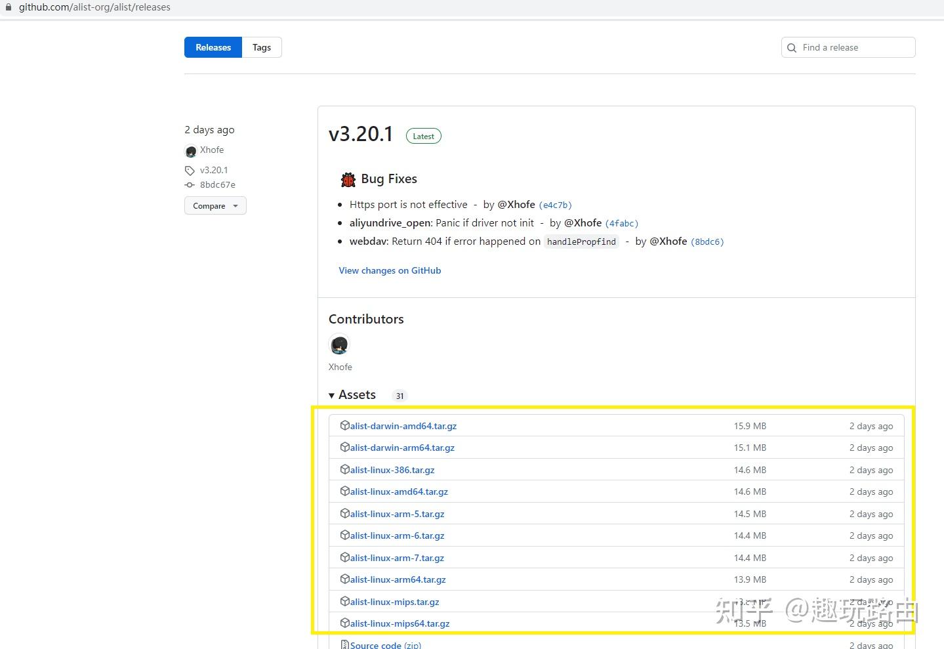Viewport: 944px width, 649px height.
Task: Download alist-linux-arm64.tar.gz
Action: click(x=398, y=579)
